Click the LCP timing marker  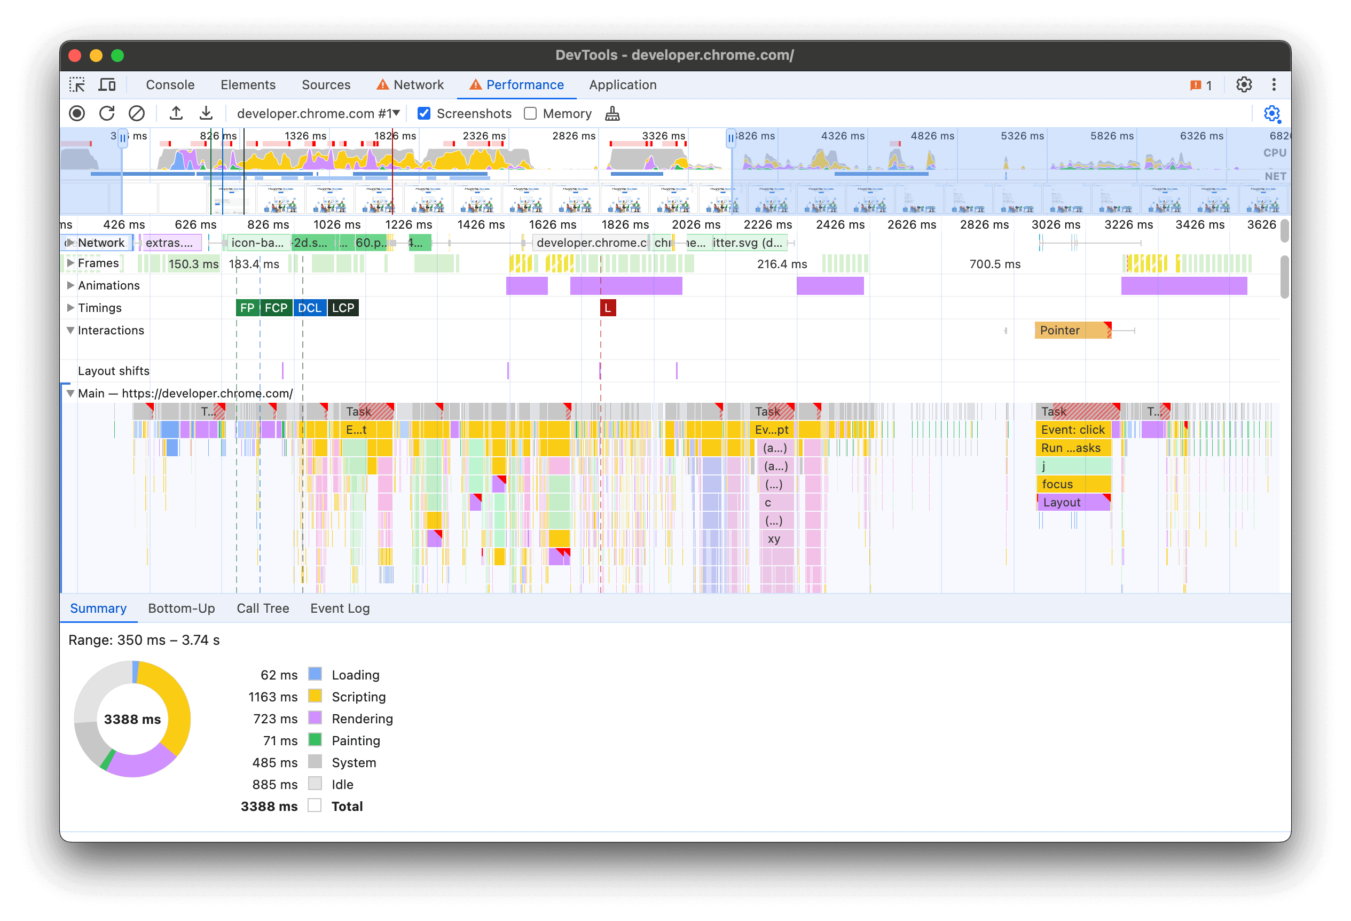[346, 308]
